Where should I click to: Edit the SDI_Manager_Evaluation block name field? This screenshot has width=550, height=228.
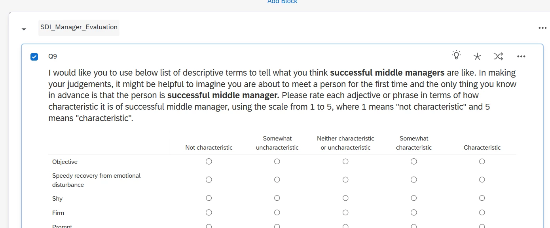(79, 27)
